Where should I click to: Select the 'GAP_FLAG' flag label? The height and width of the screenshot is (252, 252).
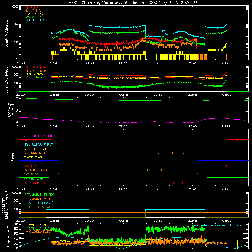[31, 140]
